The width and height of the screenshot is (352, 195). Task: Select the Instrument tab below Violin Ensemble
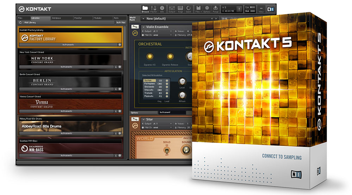click(x=172, y=112)
